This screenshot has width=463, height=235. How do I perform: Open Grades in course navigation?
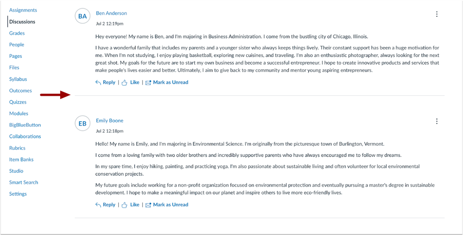click(x=17, y=33)
